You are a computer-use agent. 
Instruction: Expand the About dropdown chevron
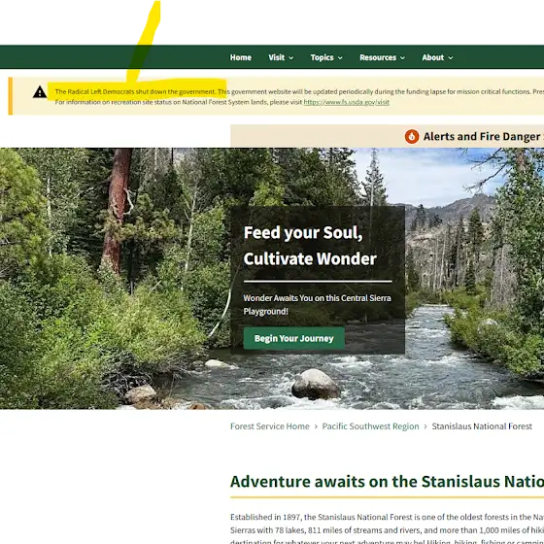click(x=451, y=58)
